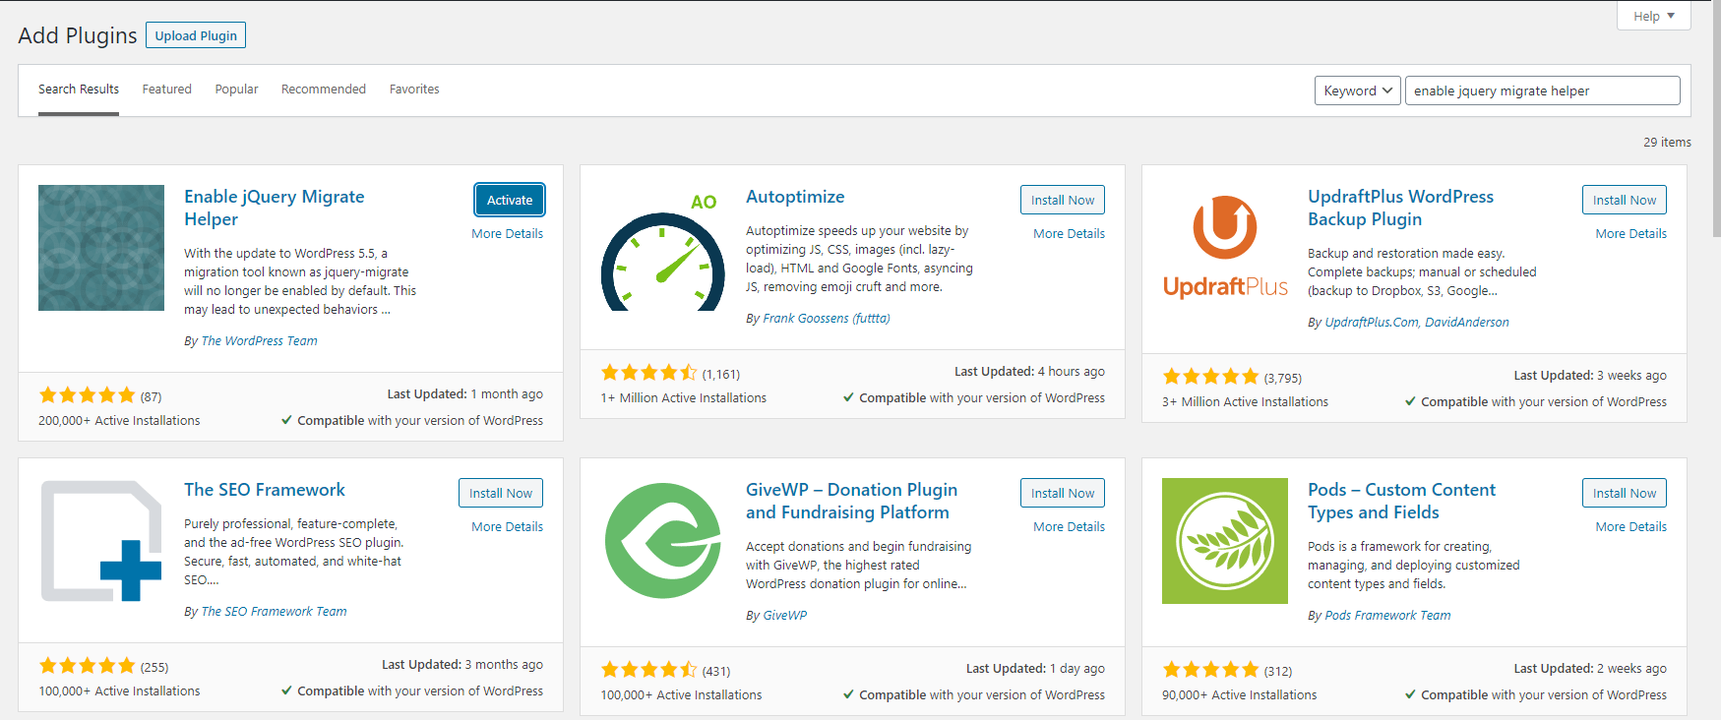
Task: Expand the Help dropdown panel
Action: pos(1653,16)
